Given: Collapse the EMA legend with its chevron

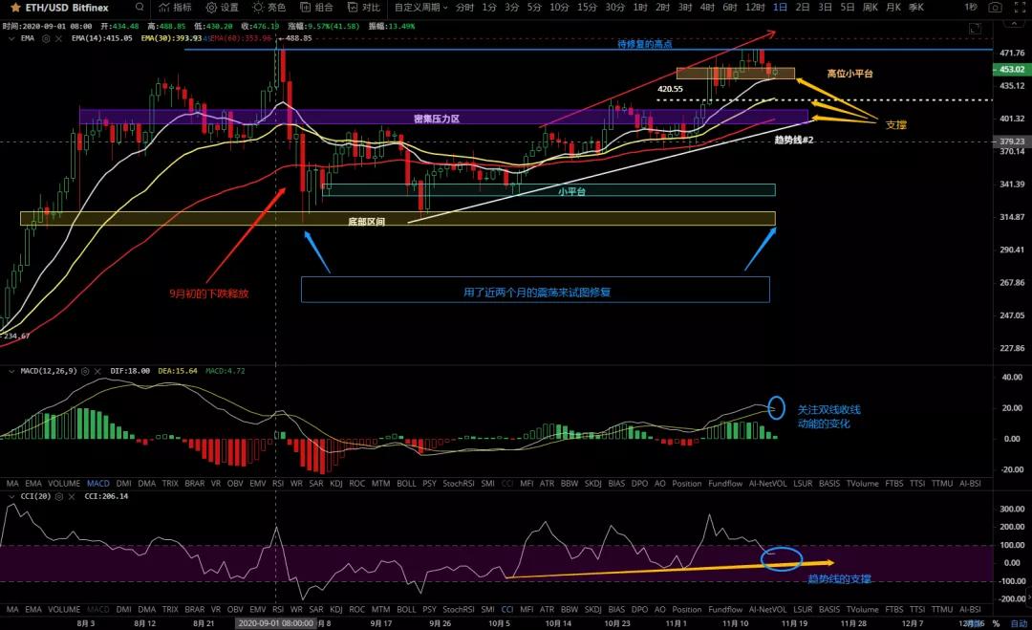Looking at the screenshot, I should (10, 40).
